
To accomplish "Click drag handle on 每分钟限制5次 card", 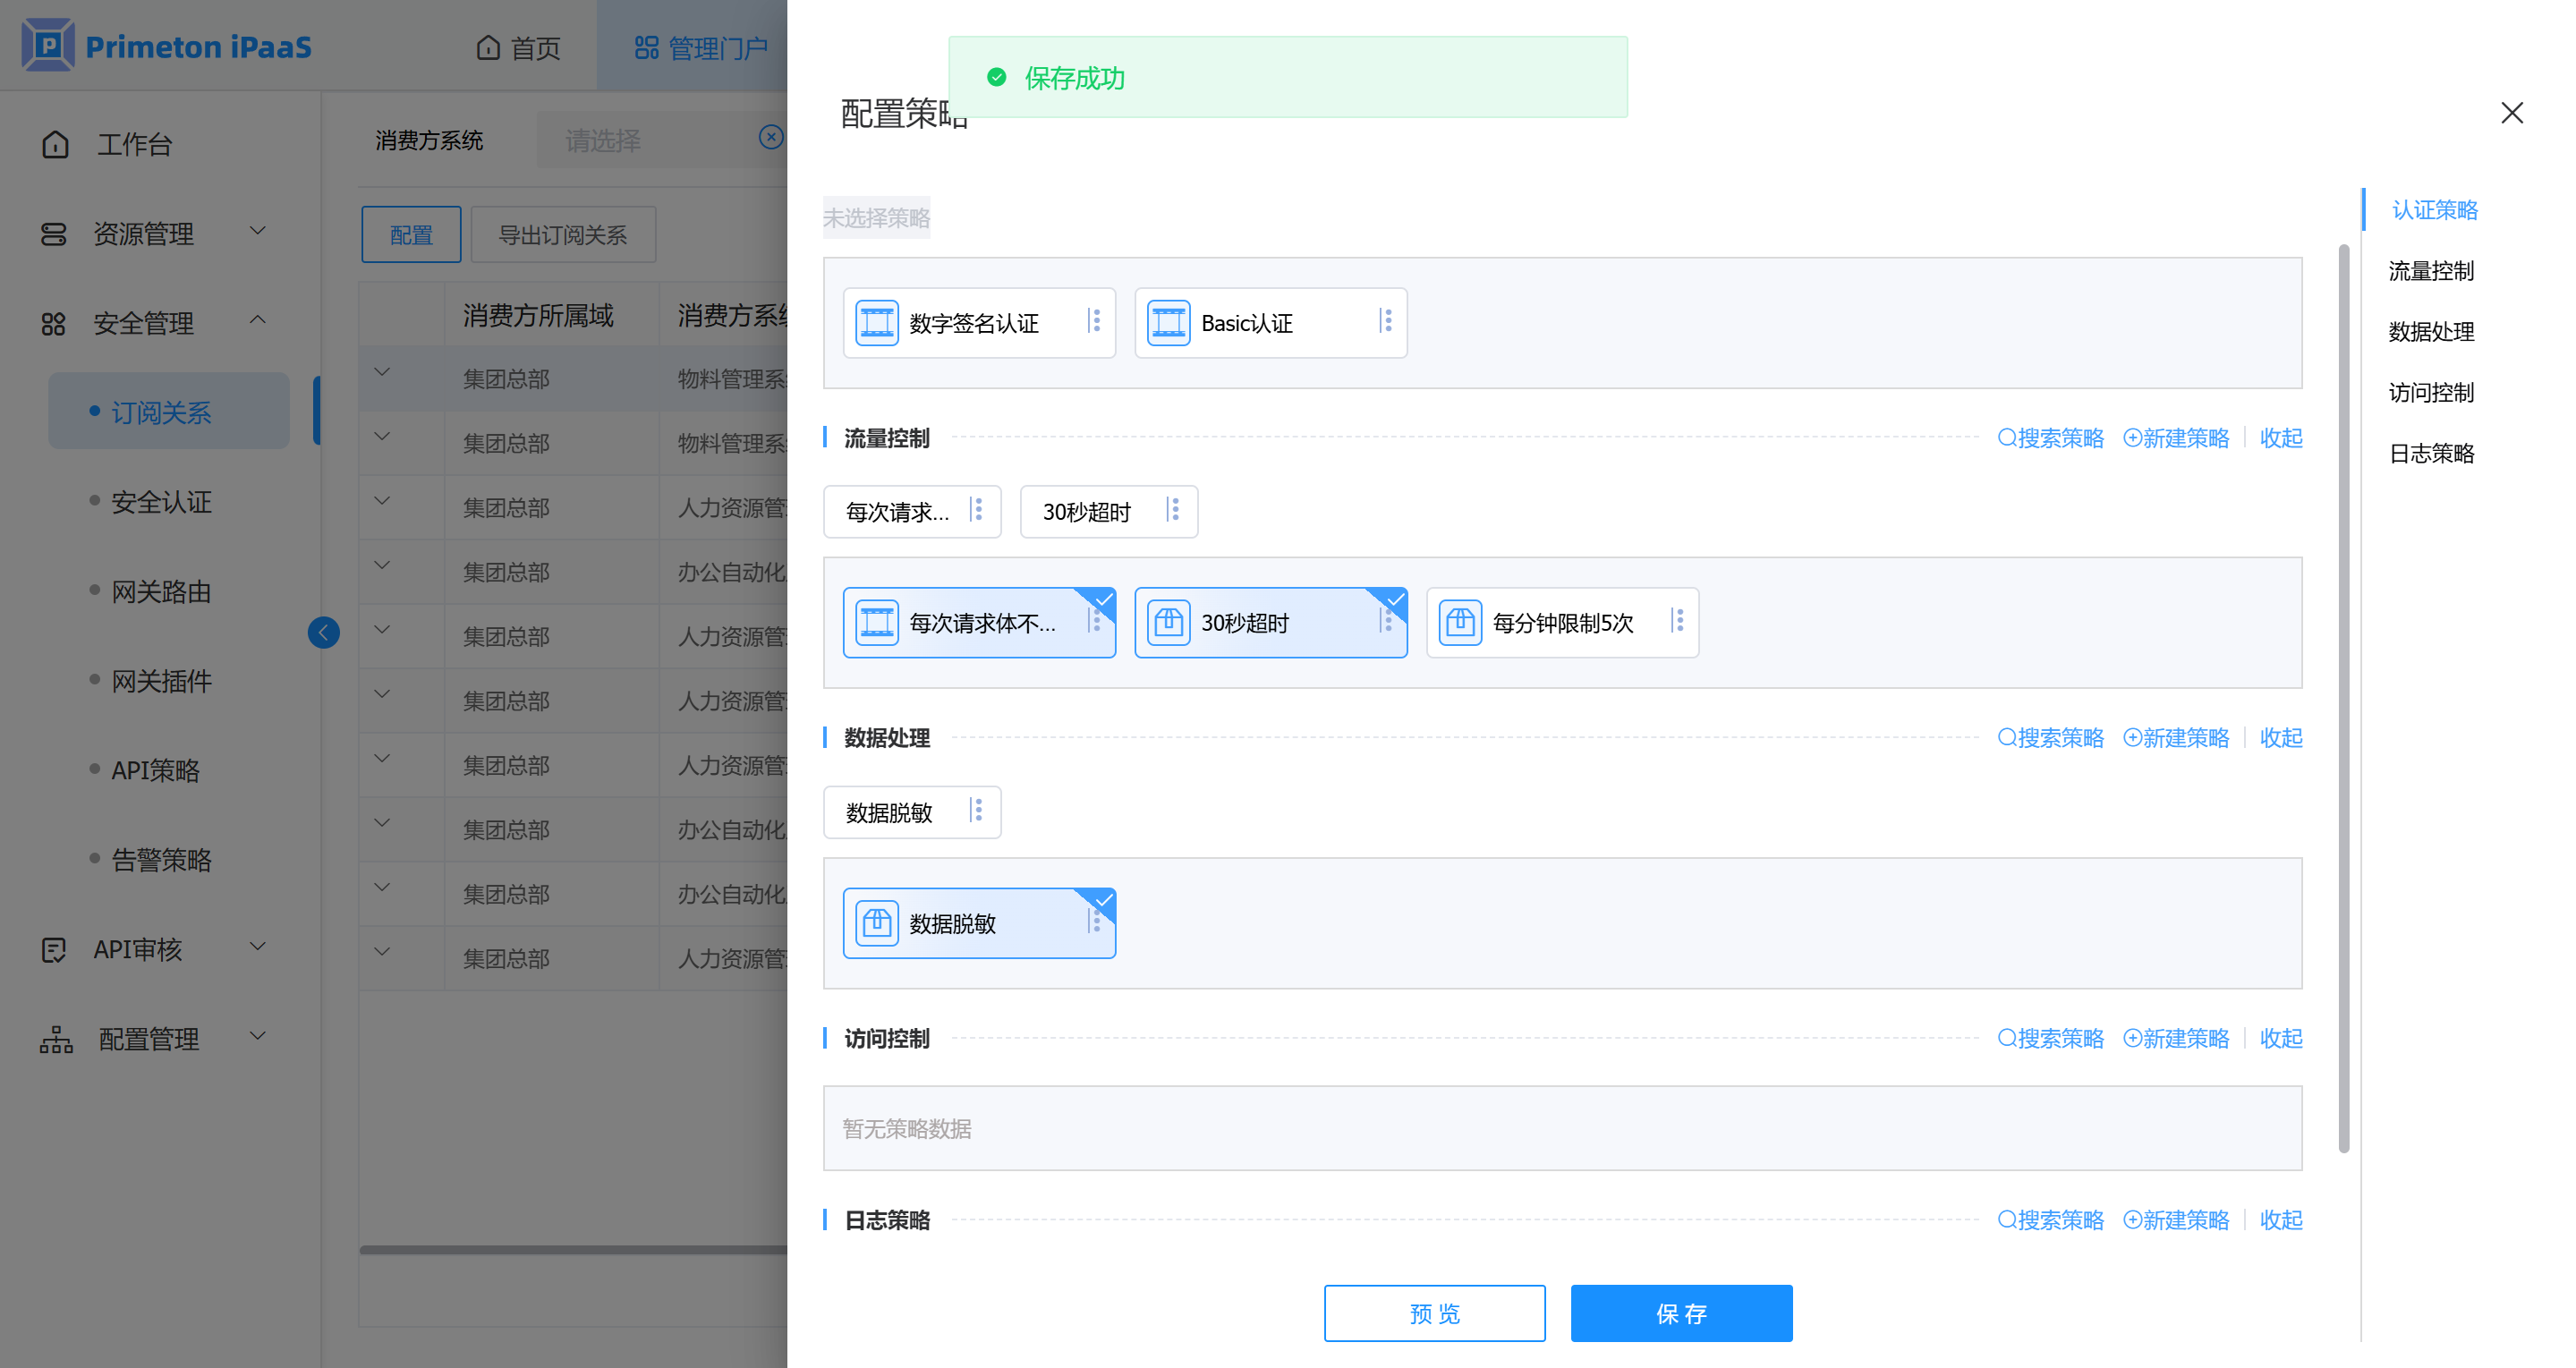I will point(1678,621).
